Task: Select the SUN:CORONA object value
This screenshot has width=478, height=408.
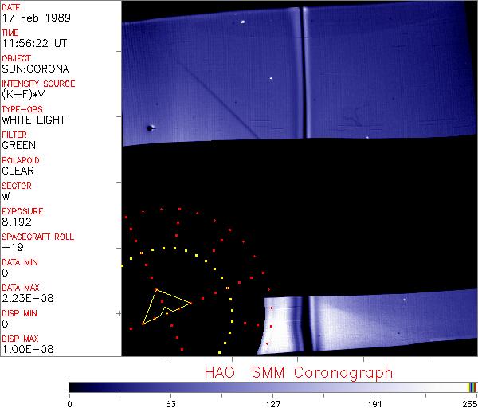Action: pos(35,69)
